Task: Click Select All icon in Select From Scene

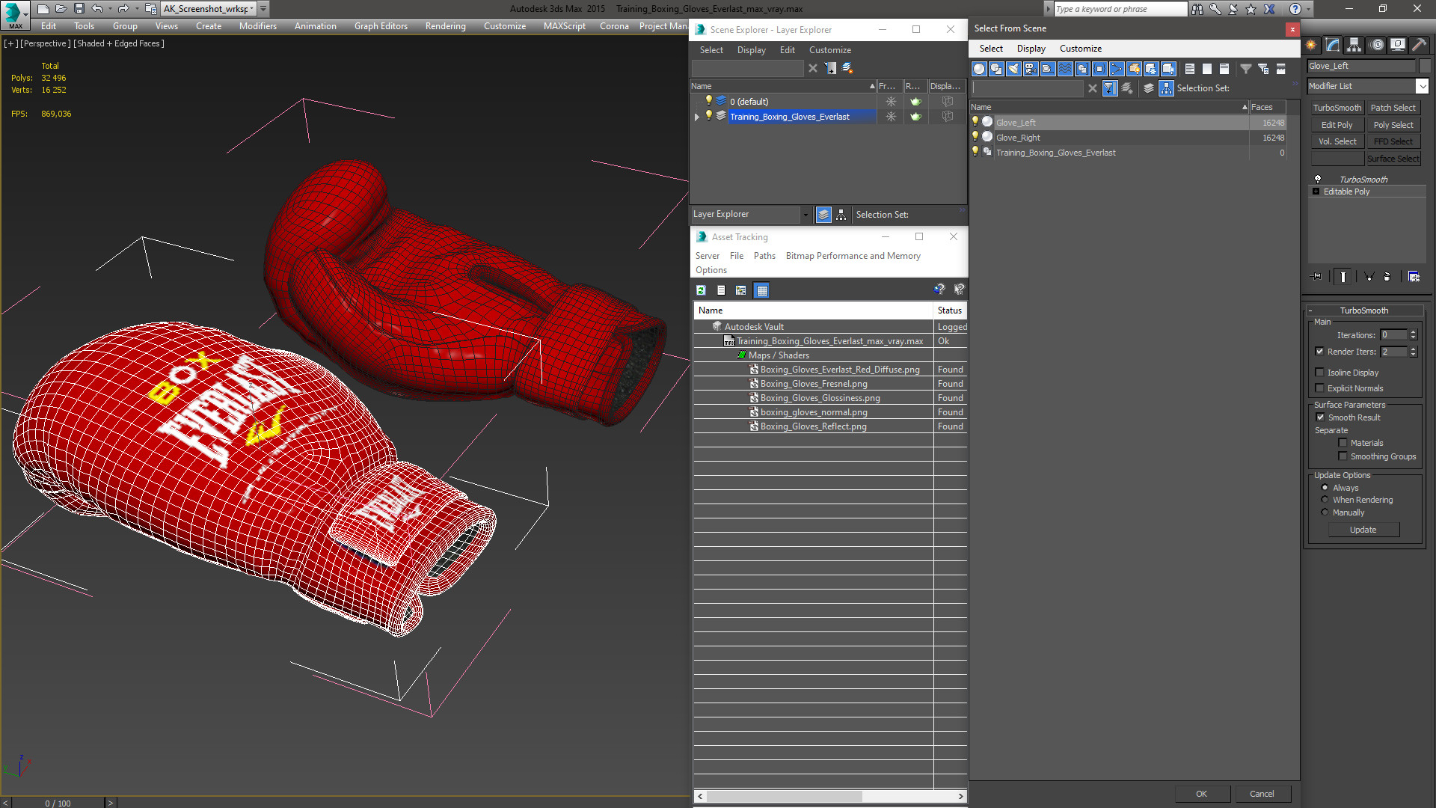Action: 1190,69
